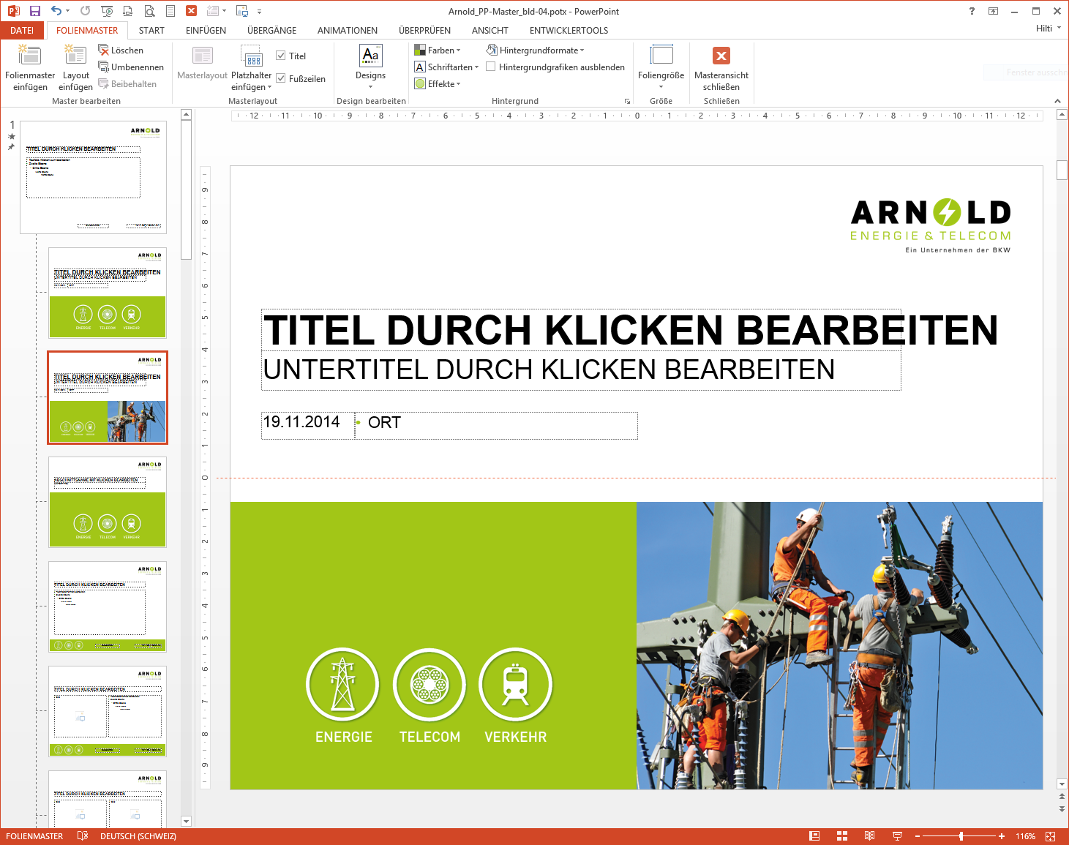The width and height of the screenshot is (1069, 845).
Task: Open the EINFÜGEN ribbon tab
Action: (206, 30)
